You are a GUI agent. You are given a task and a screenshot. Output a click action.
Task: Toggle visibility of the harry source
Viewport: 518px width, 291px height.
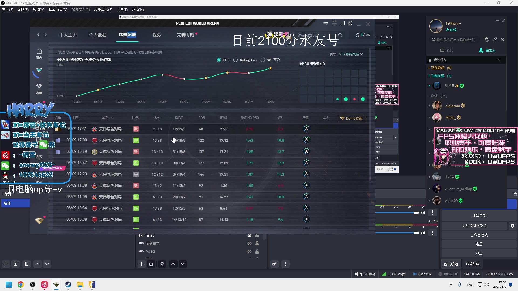pos(249,235)
